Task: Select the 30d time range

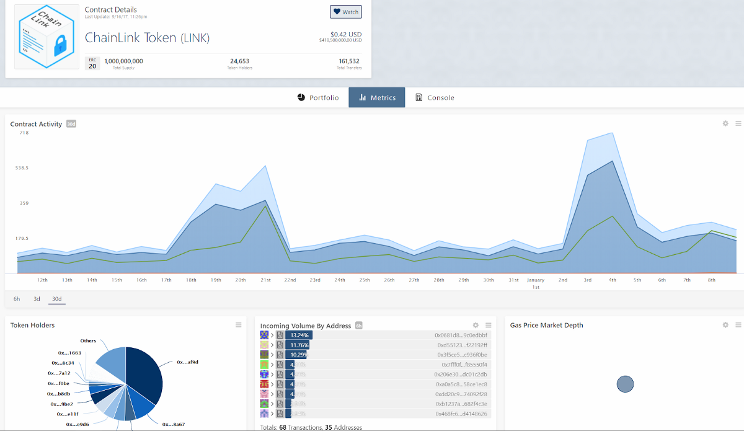Action: [x=56, y=299]
